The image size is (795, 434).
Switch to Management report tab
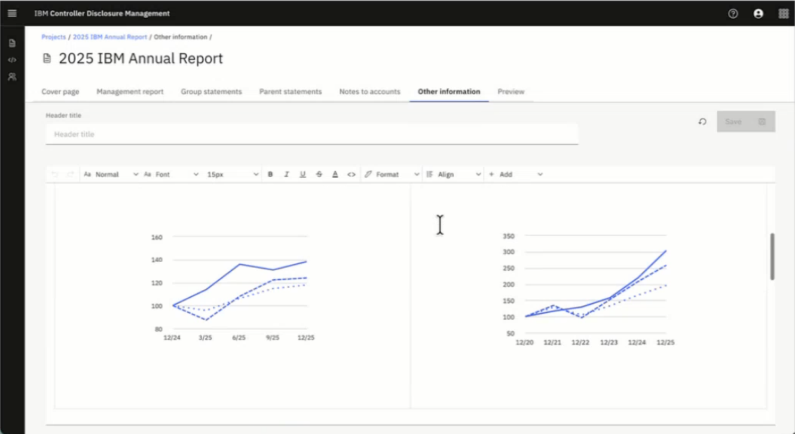130,92
